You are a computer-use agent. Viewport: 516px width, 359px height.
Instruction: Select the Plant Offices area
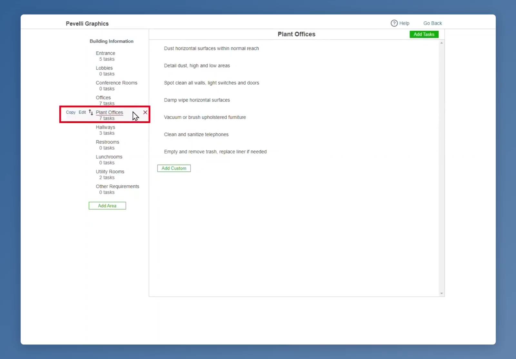(x=109, y=112)
